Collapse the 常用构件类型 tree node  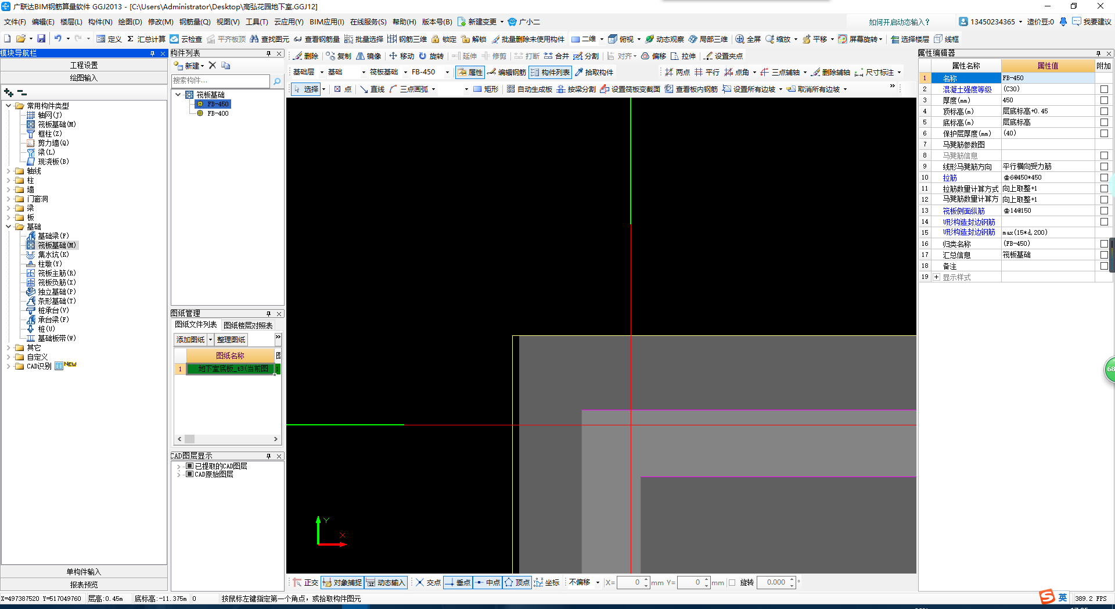coord(8,106)
